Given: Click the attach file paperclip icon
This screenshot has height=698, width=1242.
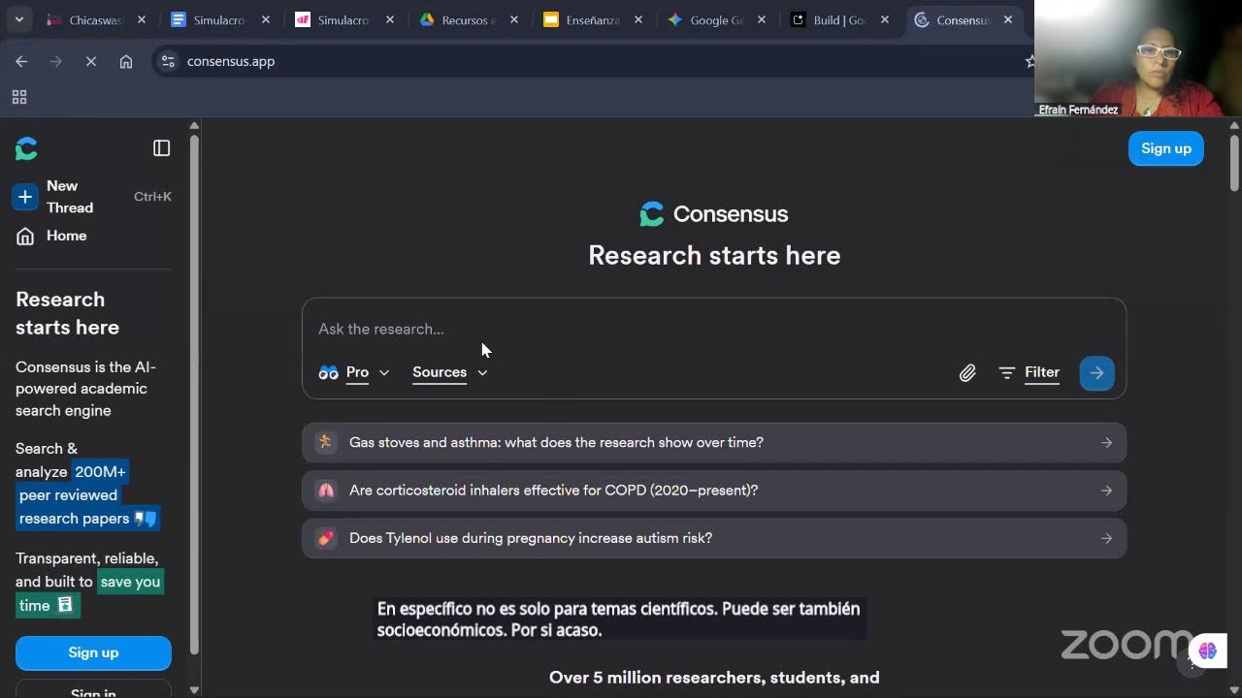Looking at the screenshot, I should pos(967,372).
